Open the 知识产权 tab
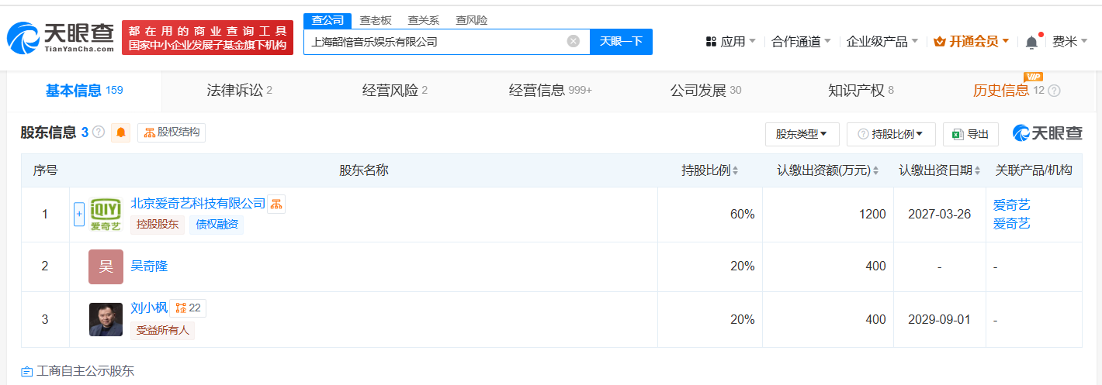This screenshot has height=385, width=1102. click(x=861, y=91)
